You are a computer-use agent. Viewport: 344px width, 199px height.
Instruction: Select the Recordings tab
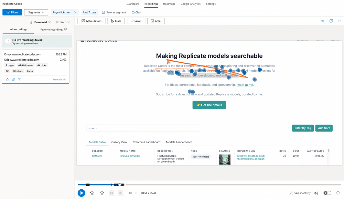151,4
